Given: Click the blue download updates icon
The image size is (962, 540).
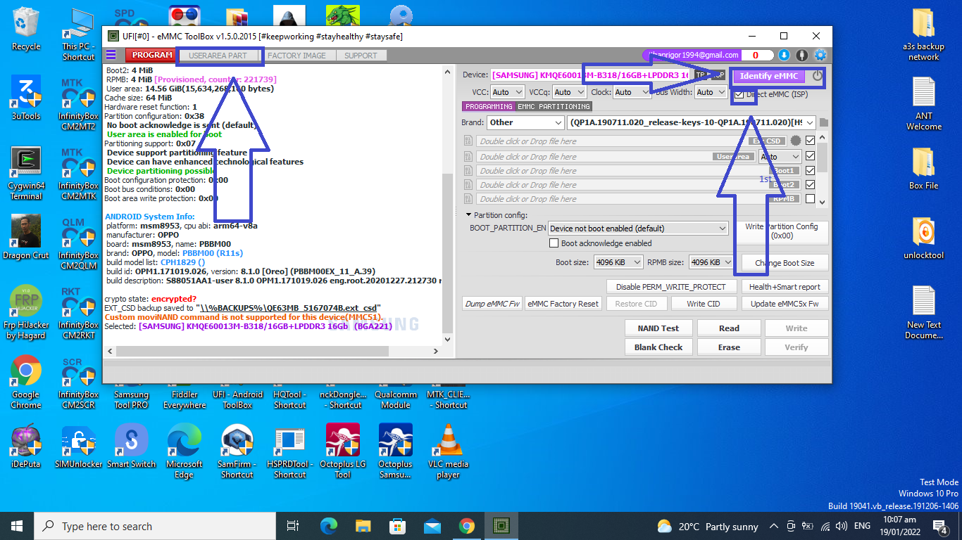Looking at the screenshot, I should click(784, 55).
